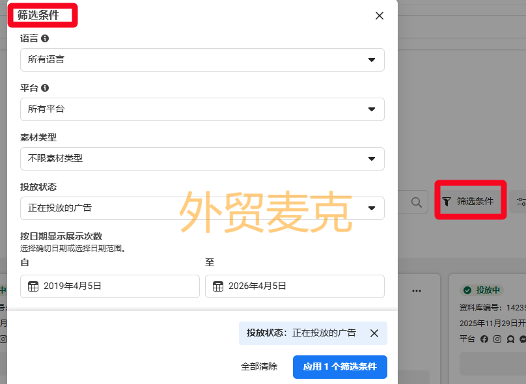Click the info icon beside 平台
Image resolution: width=526 pixels, height=384 pixels.
tap(45, 88)
